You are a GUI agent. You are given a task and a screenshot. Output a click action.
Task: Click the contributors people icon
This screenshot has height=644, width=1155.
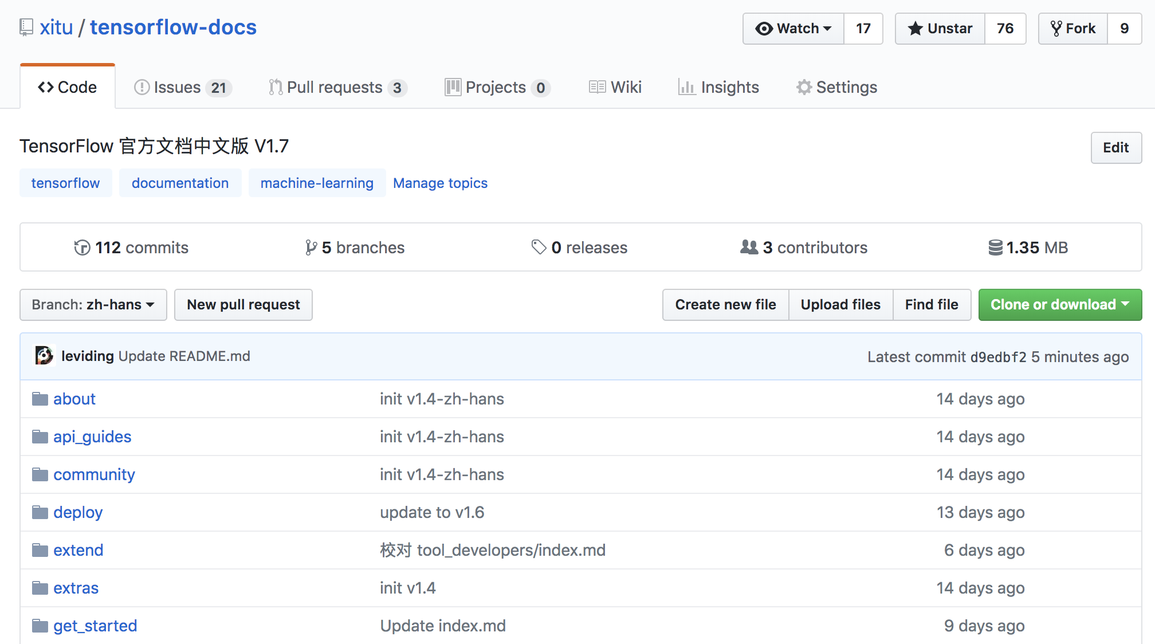(x=749, y=247)
